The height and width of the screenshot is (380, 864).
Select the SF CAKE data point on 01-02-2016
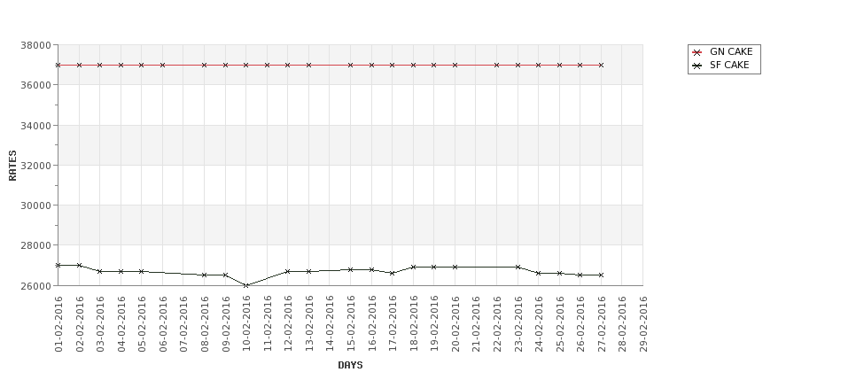(58, 266)
